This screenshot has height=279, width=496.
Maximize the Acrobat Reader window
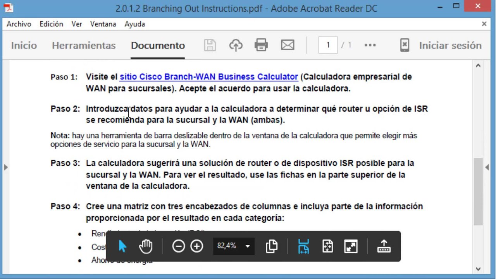coord(456,6)
